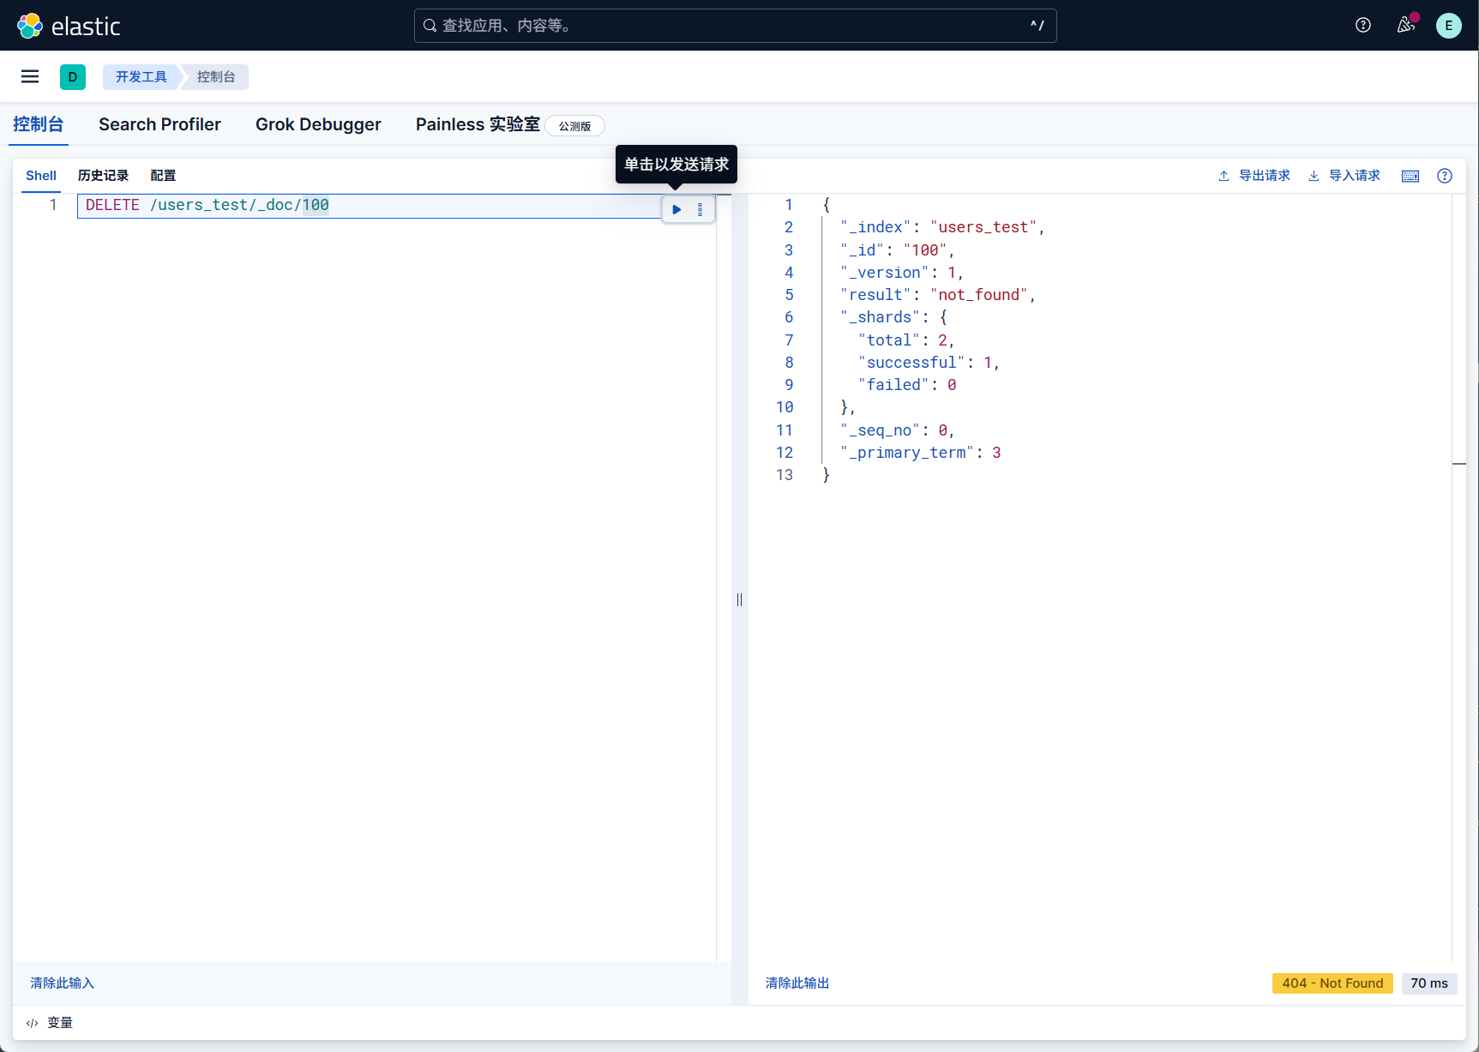Viewport: 1479px width, 1052px height.
Task: Click 清除此输入 to clear input
Action: pos(62,983)
